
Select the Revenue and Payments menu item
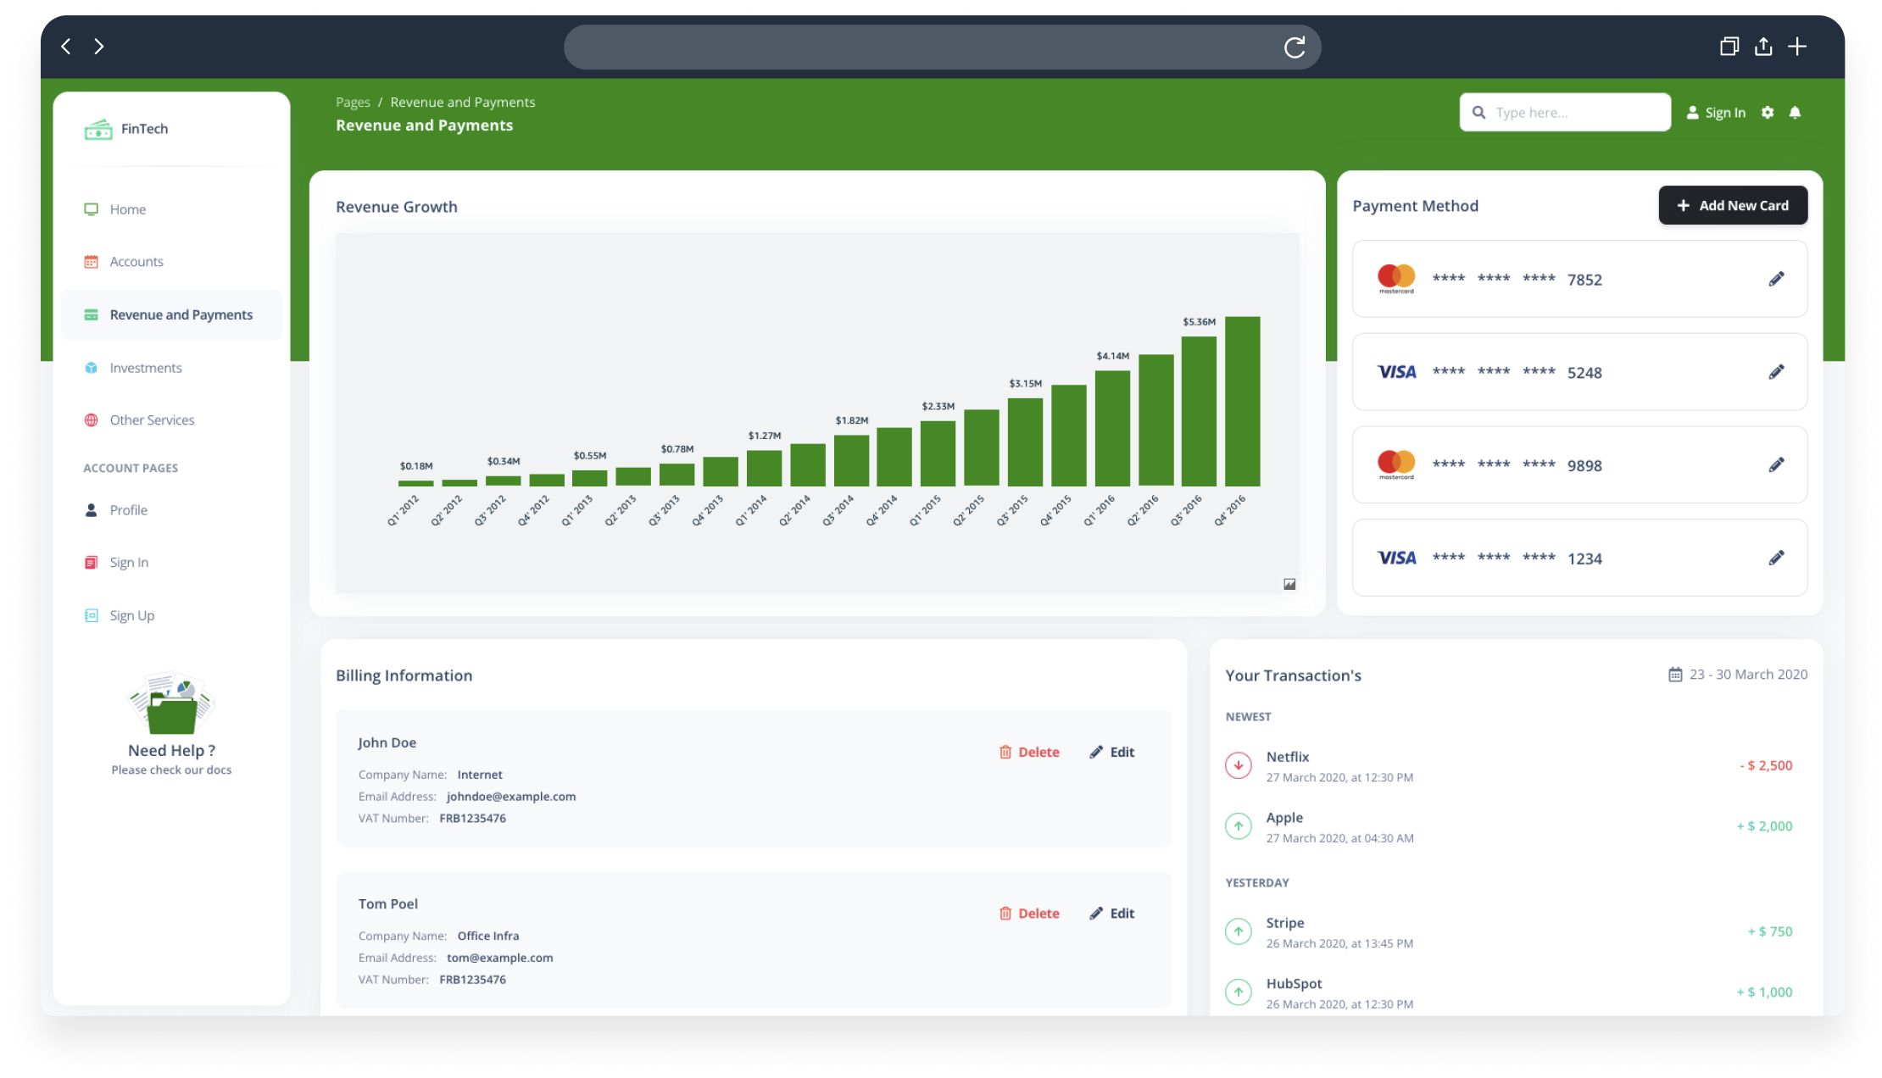181,314
